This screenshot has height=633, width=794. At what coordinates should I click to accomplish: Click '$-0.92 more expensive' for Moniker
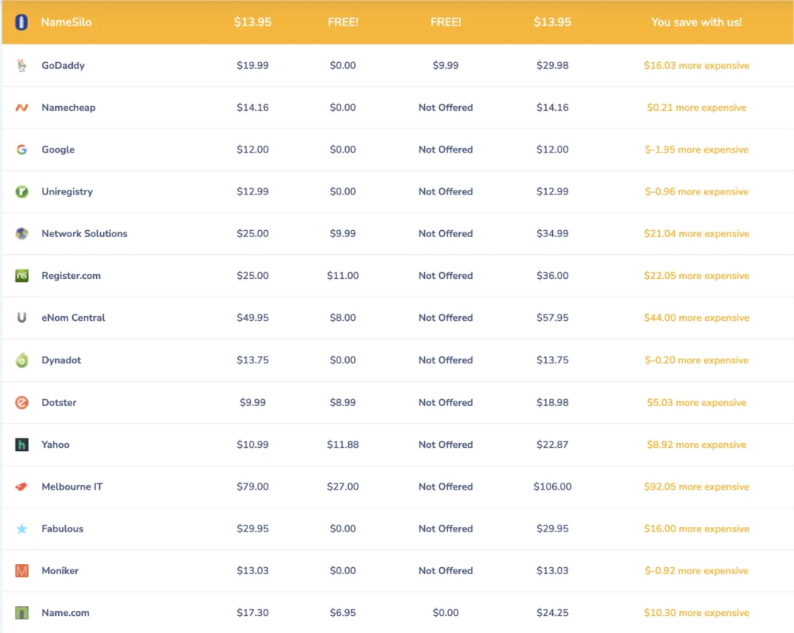(697, 571)
